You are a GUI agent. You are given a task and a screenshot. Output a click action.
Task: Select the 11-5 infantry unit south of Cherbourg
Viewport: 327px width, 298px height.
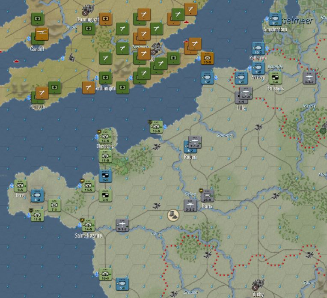pos(105,157)
